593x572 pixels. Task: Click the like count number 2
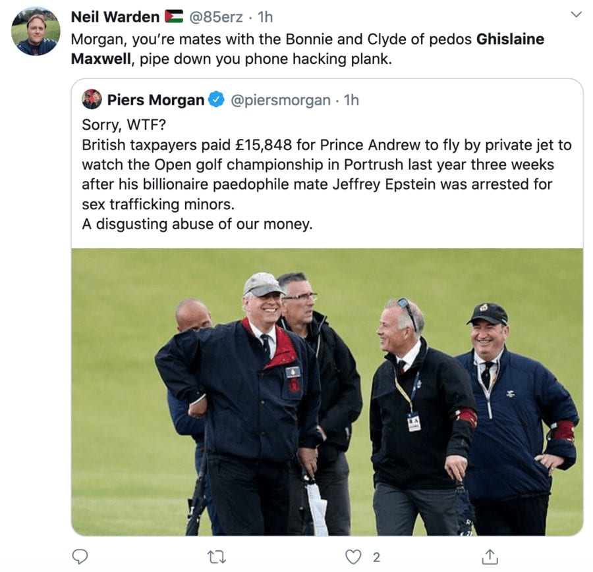click(x=376, y=558)
